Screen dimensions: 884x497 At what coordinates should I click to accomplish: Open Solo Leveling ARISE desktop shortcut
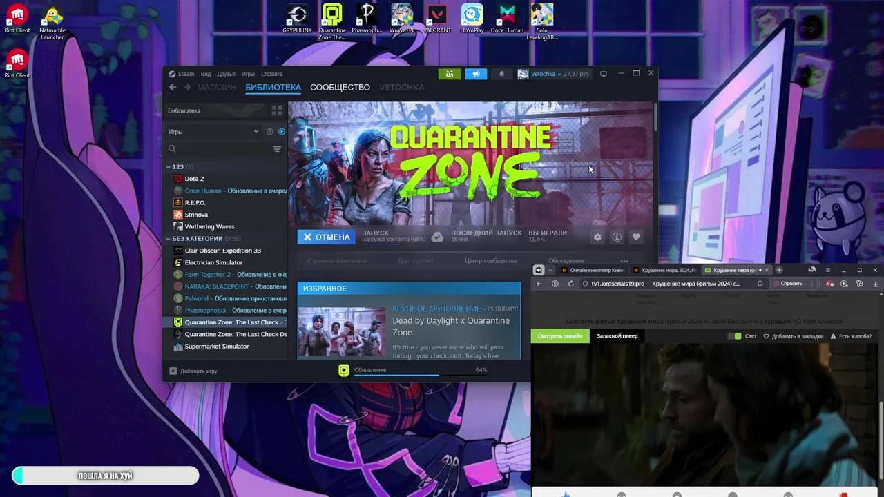[x=542, y=22]
